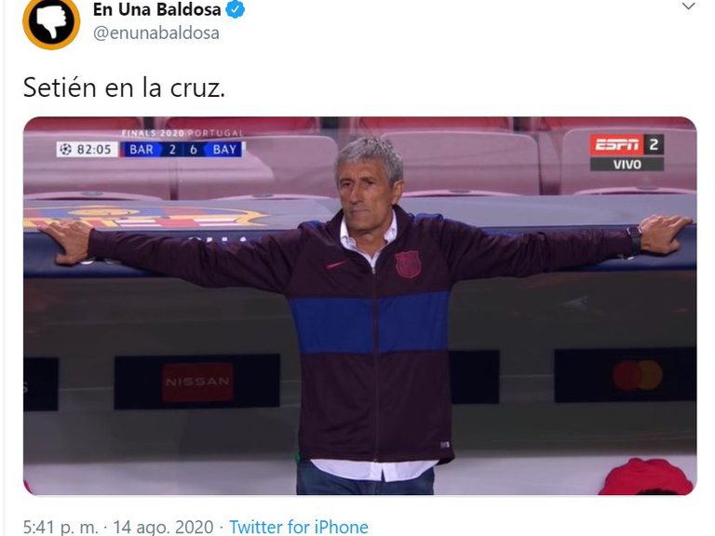The width and height of the screenshot is (715, 536).
Task: Click the En Una Baldosa display name
Action: coord(156,9)
